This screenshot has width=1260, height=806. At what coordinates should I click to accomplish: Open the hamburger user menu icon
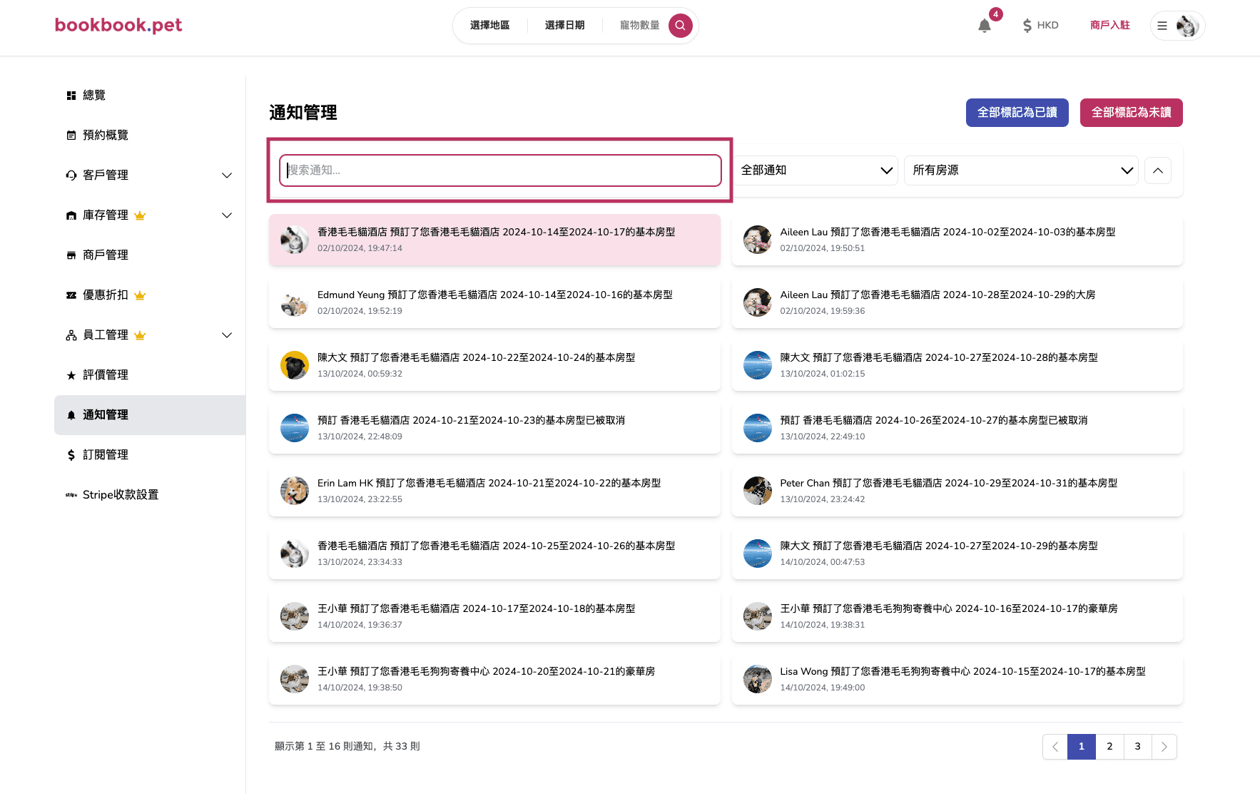point(1162,26)
